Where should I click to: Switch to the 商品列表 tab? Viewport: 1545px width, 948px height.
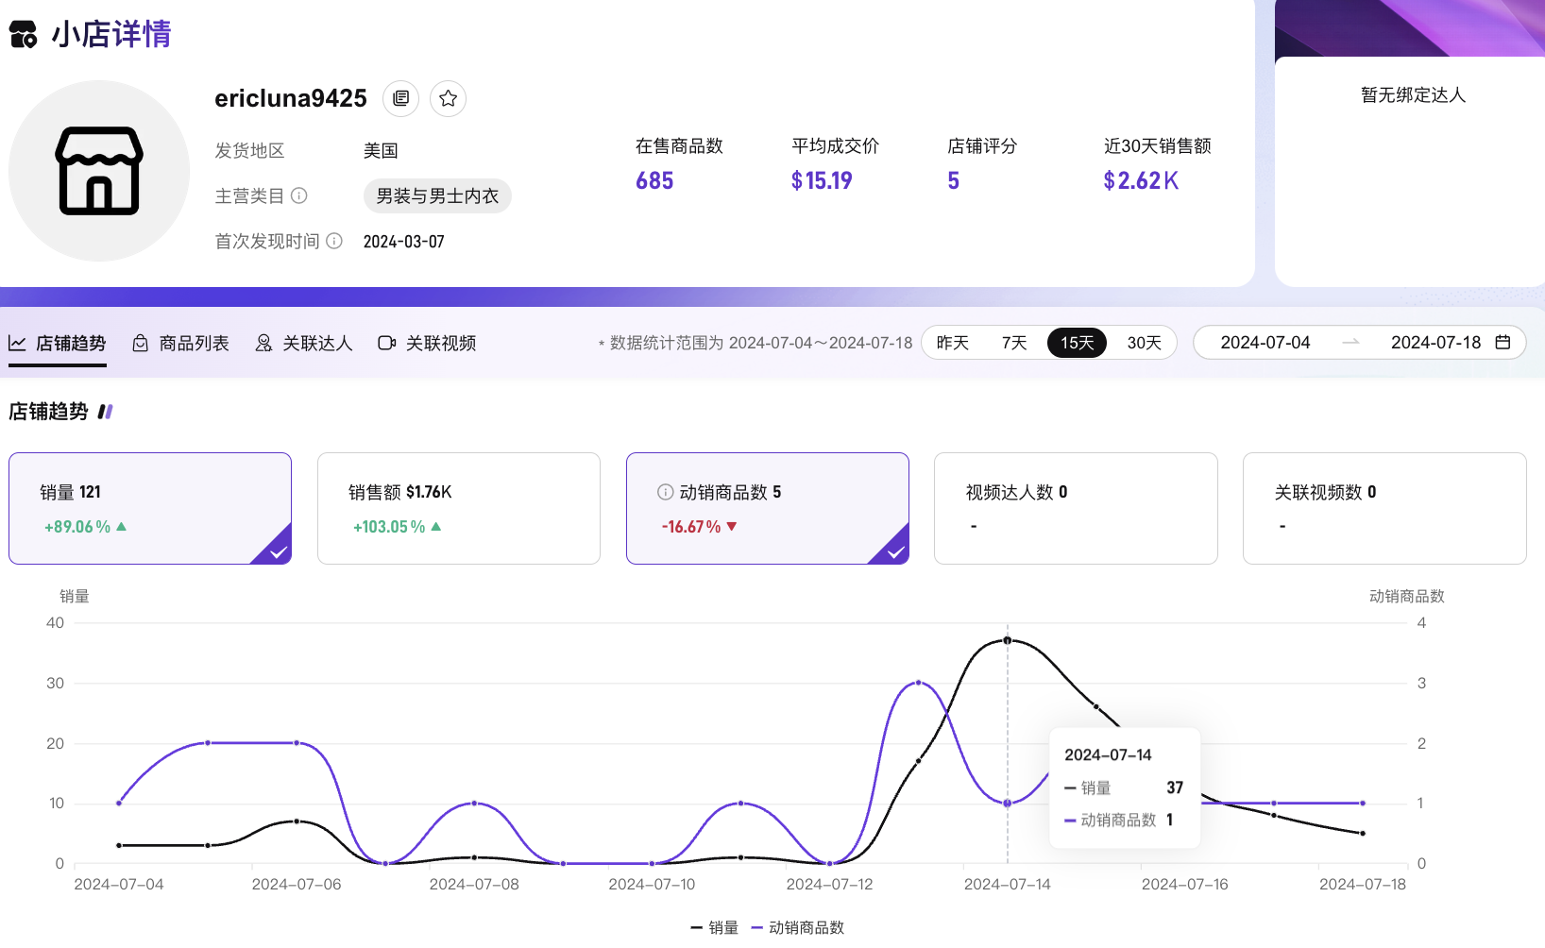[x=181, y=343]
